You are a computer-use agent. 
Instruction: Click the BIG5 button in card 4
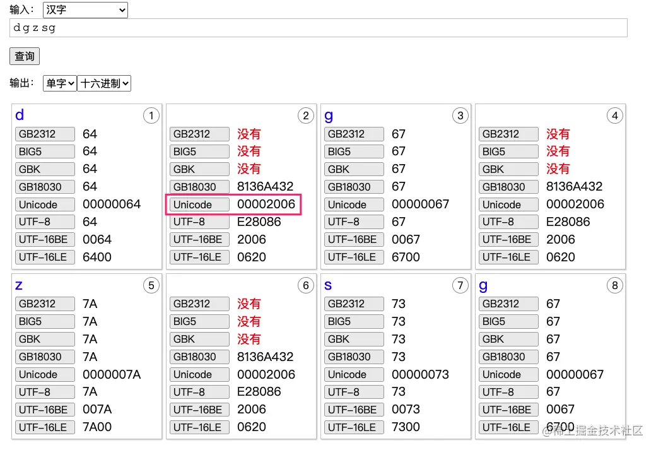coord(508,151)
